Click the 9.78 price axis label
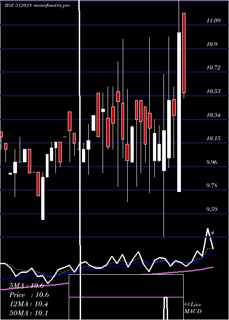229x320 pixels. 212,186
